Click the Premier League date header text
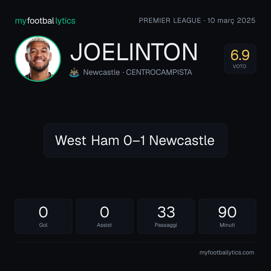 coord(197,21)
